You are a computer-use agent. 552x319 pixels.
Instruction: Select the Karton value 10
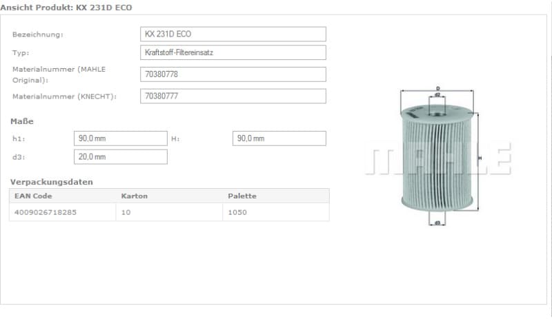[x=126, y=212]
